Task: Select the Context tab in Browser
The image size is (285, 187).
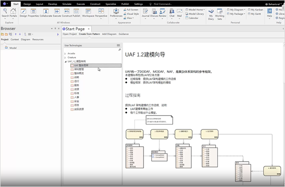Action: (14, 39)
